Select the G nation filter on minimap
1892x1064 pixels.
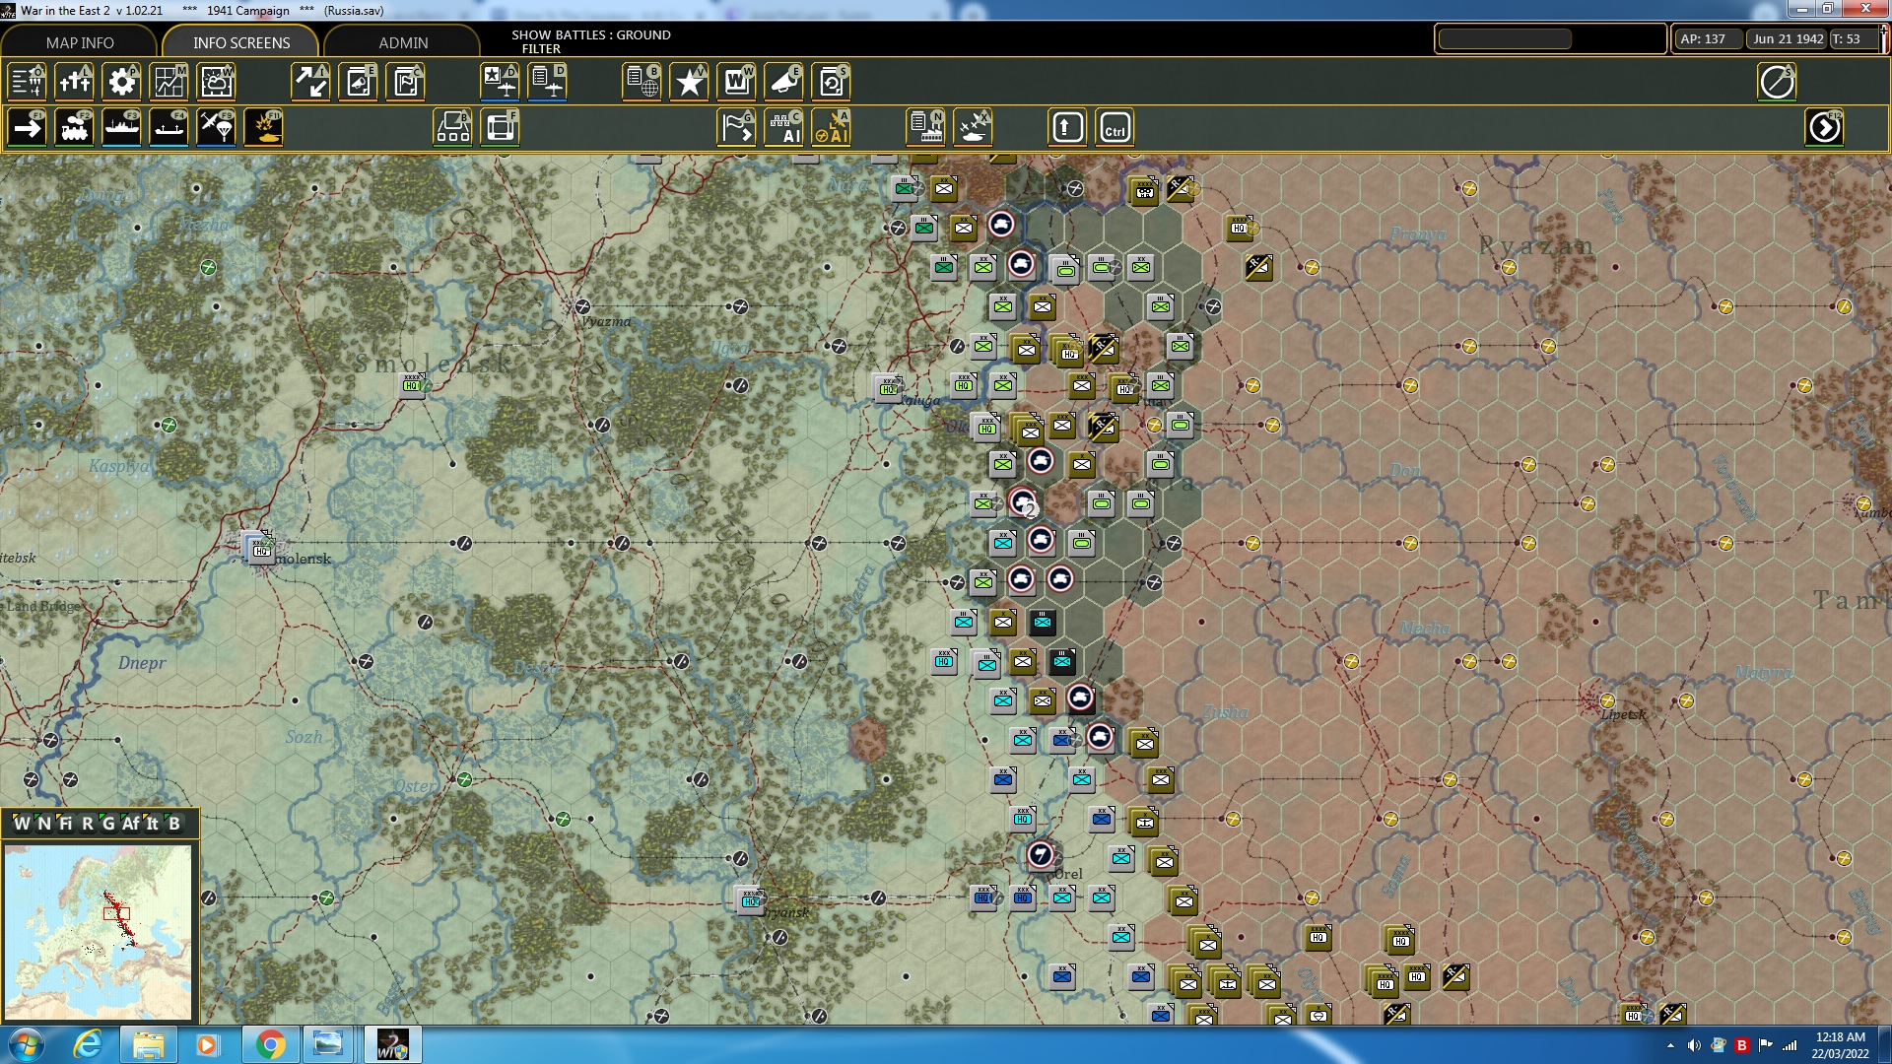coord(108,824)
